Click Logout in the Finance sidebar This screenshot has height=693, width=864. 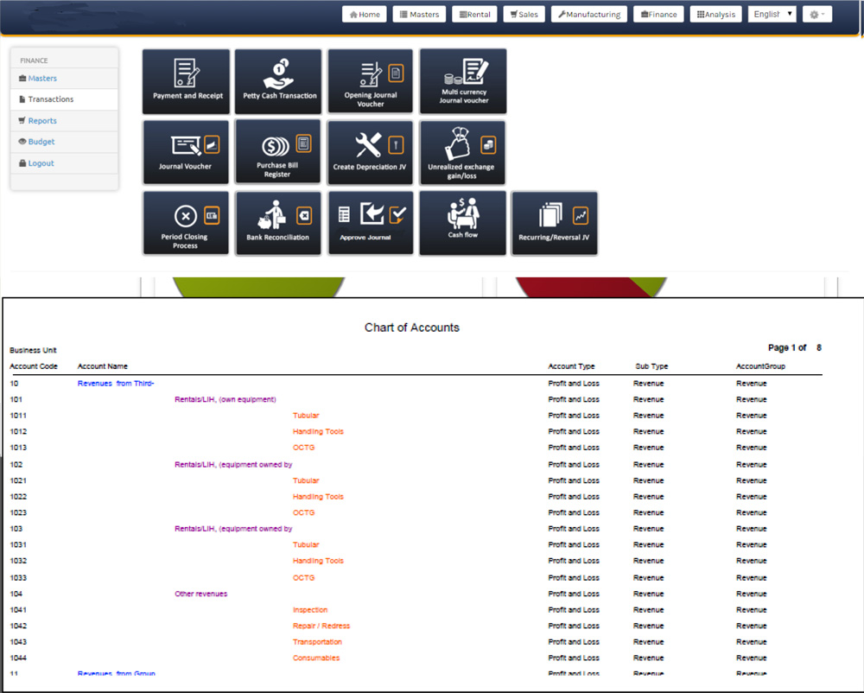40,163
